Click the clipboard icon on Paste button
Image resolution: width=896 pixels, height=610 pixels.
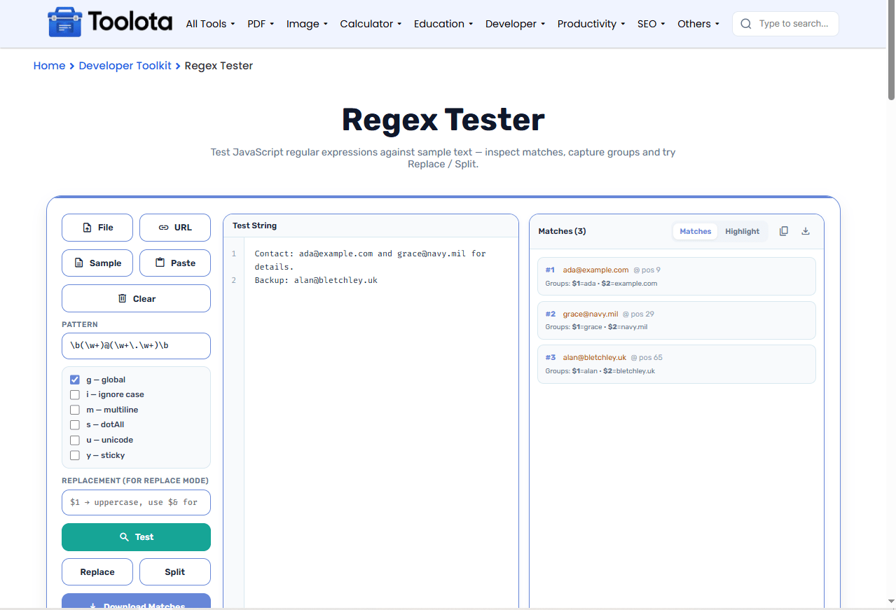pyautogui.click(x=160, y=263)
